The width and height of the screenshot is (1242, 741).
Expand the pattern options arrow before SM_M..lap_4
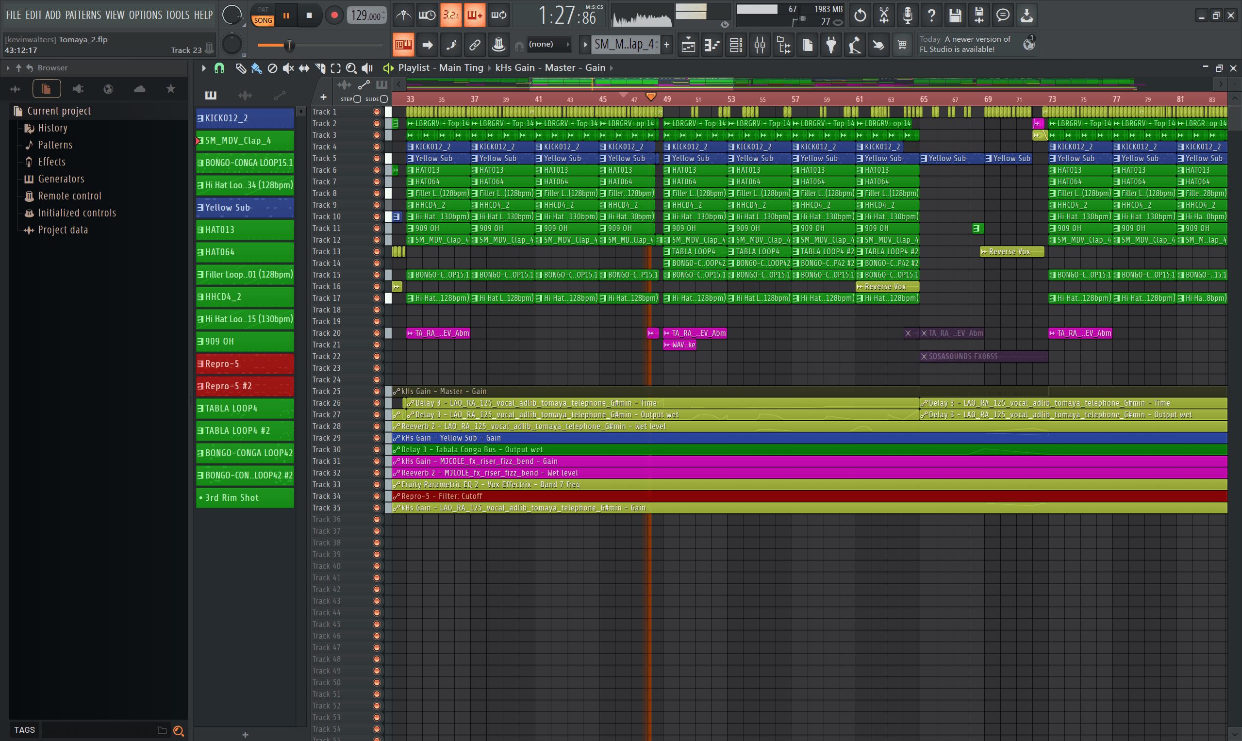point(585,45)
